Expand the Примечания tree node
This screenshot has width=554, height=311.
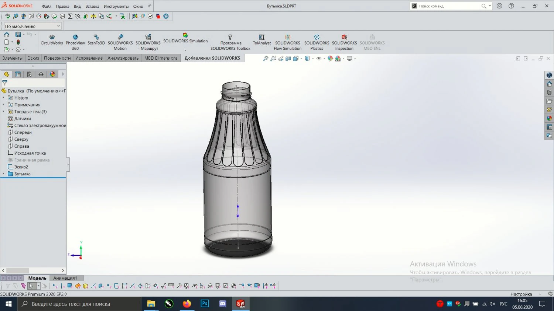pos(3,105)
